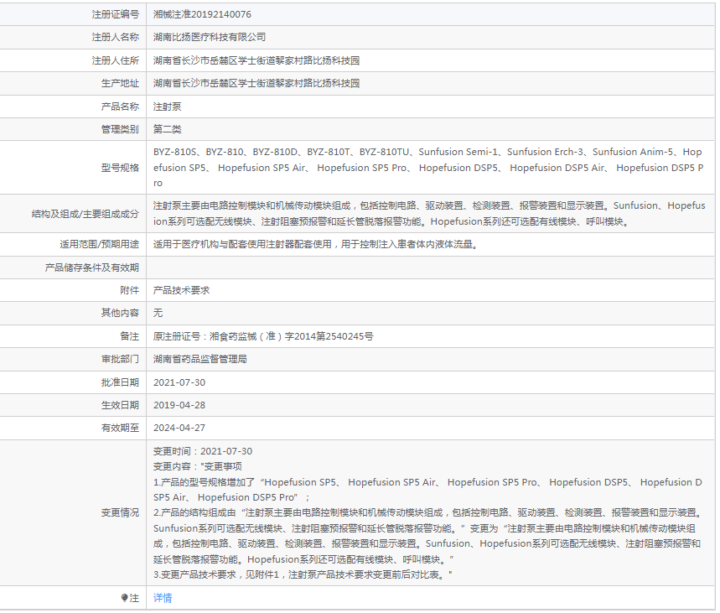720x613 pixels.
Task: Select change item 3 about 变更产品技术要求
Action: [303, 575]
